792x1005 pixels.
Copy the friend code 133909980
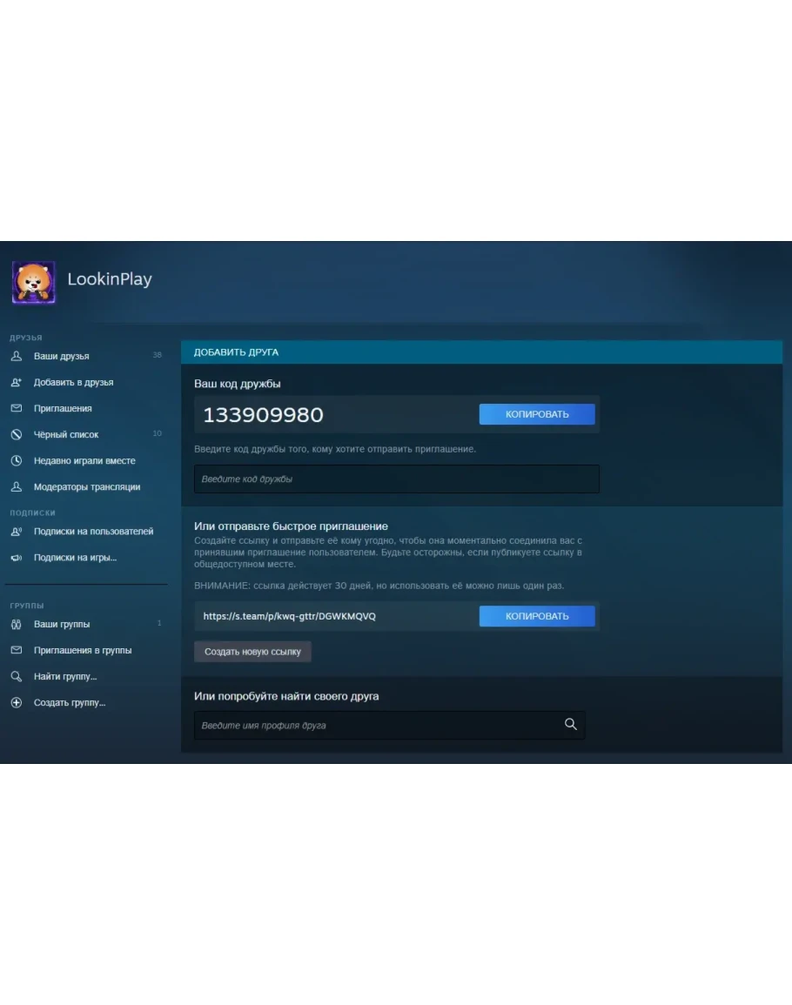pos(537,414)
